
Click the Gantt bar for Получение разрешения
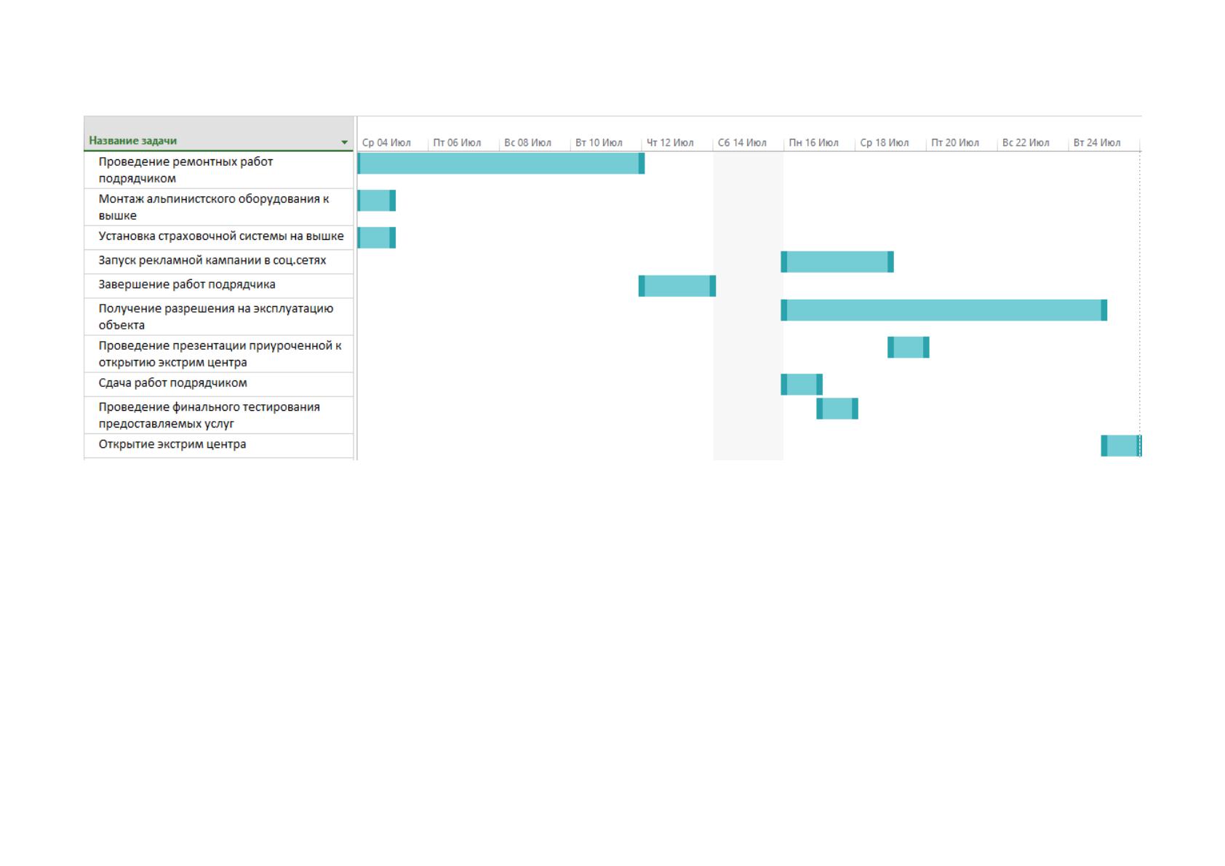point(944,310)
